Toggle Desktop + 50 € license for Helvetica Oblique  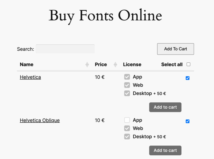(x=127, y=137)
